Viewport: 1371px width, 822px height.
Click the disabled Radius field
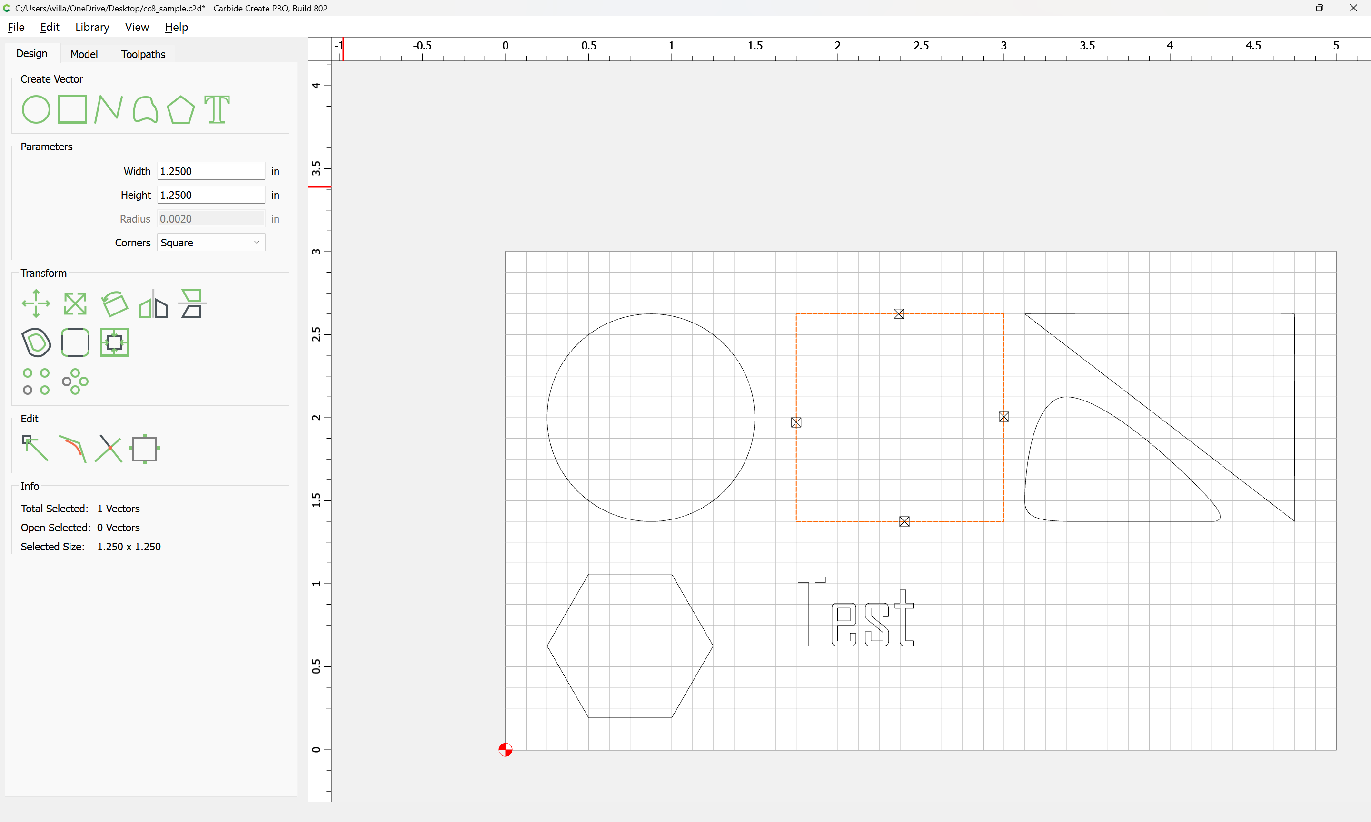[211, 219]
